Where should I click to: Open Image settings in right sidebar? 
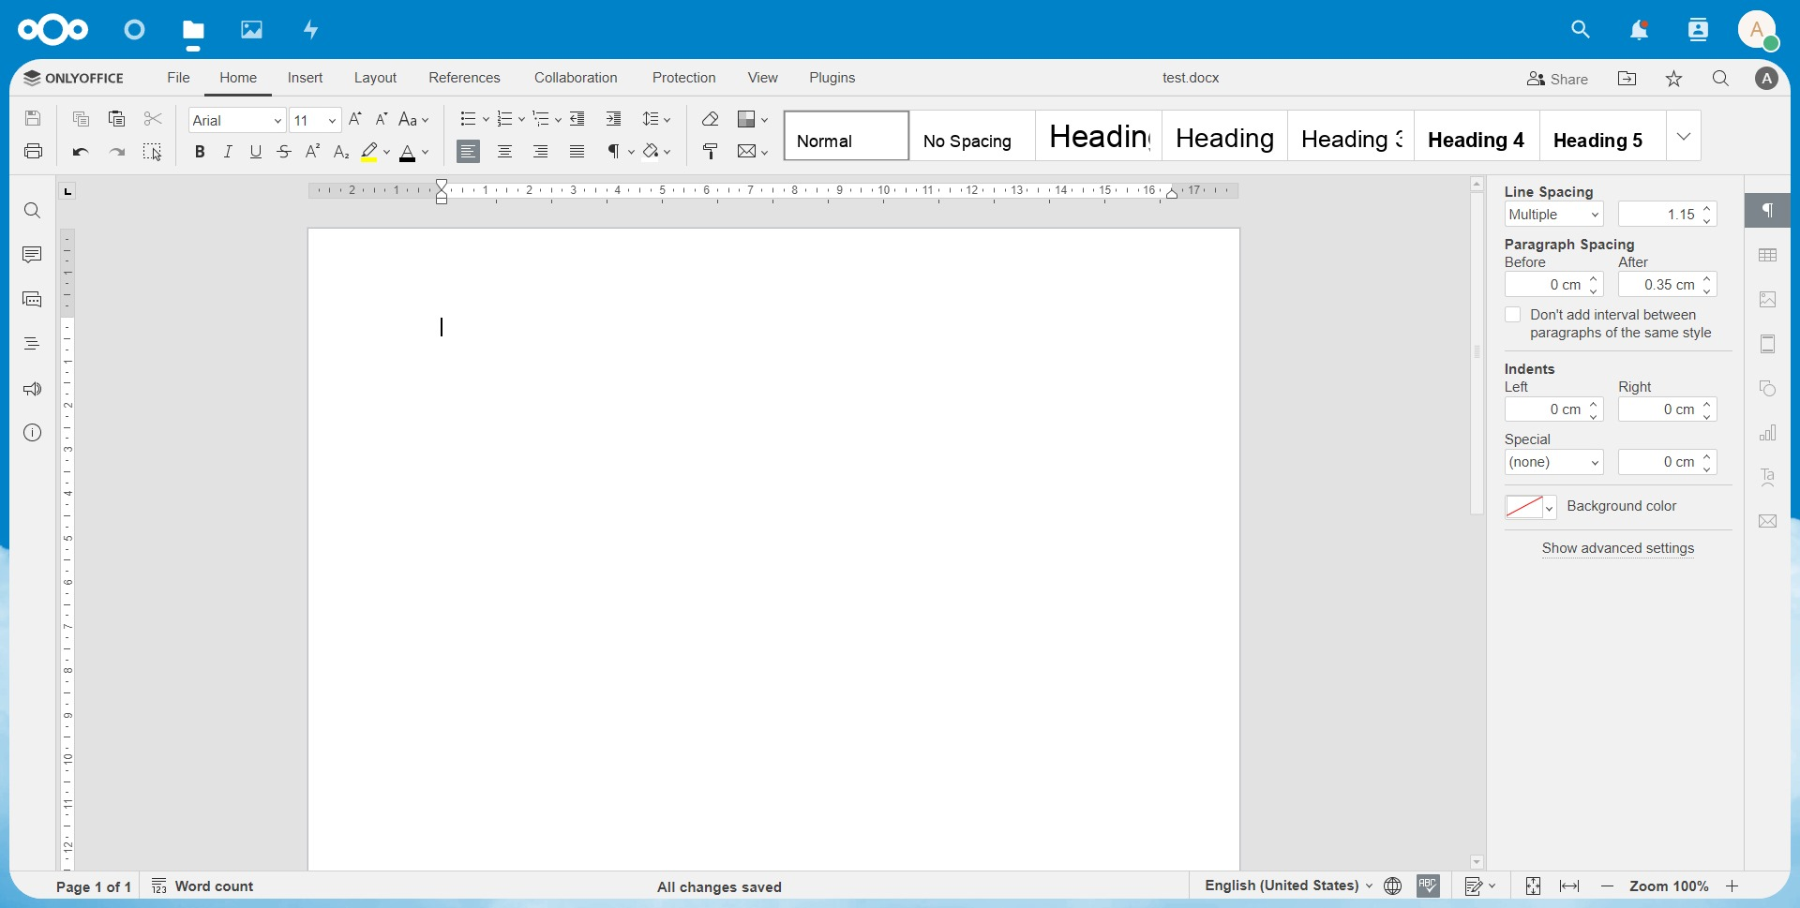point(1768,300)
